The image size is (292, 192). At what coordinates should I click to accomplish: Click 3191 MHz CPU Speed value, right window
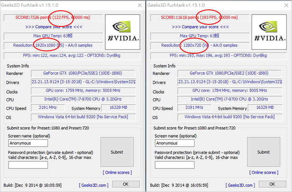click(195, 108)
